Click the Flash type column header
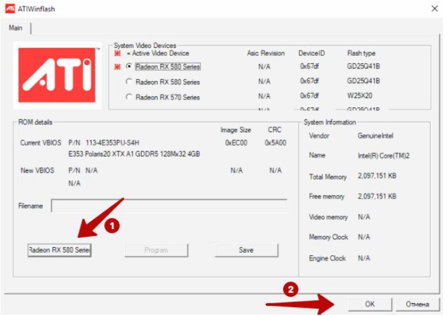The image size is (448, 316). pyautogui.click(x=362, y=54)
